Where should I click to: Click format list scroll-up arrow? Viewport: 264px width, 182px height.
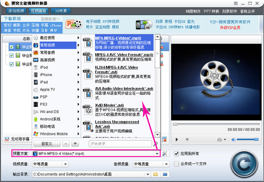coord(158,36)
